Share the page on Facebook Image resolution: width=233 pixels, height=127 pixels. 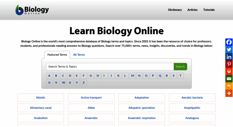229,42
